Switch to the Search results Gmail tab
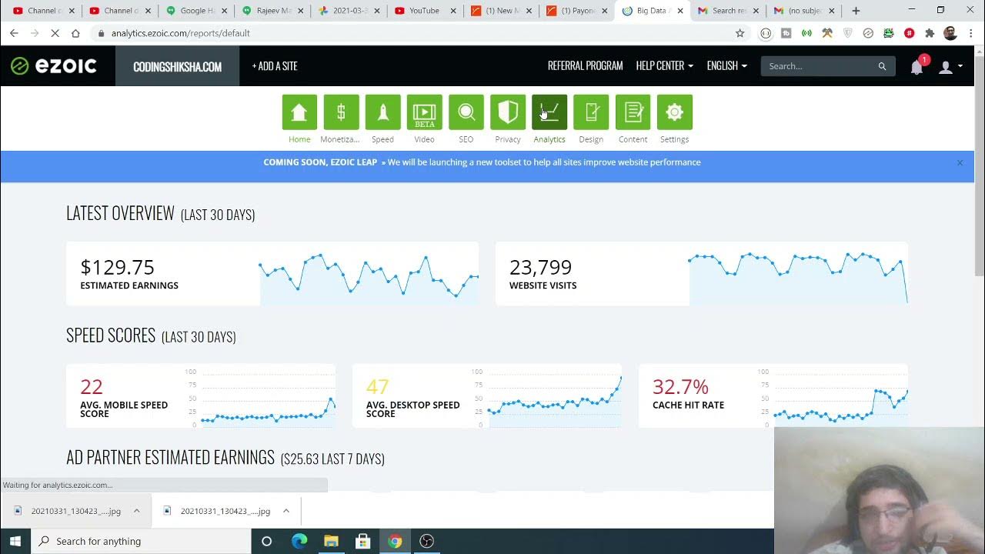 click(x=727, y=11)
